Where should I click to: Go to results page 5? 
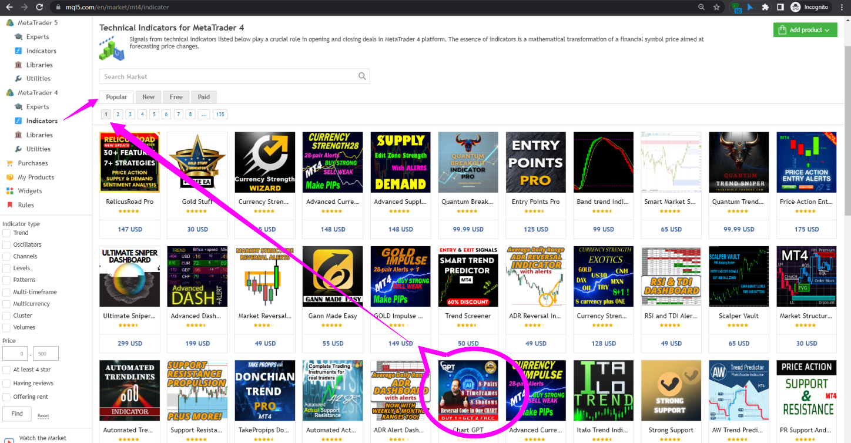click(154, 115)
